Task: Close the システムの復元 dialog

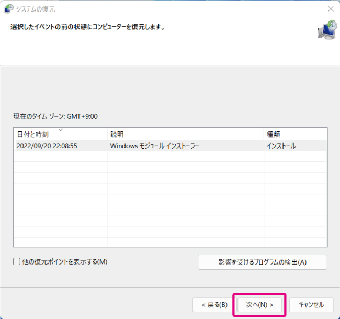Action: click(331, 9)
